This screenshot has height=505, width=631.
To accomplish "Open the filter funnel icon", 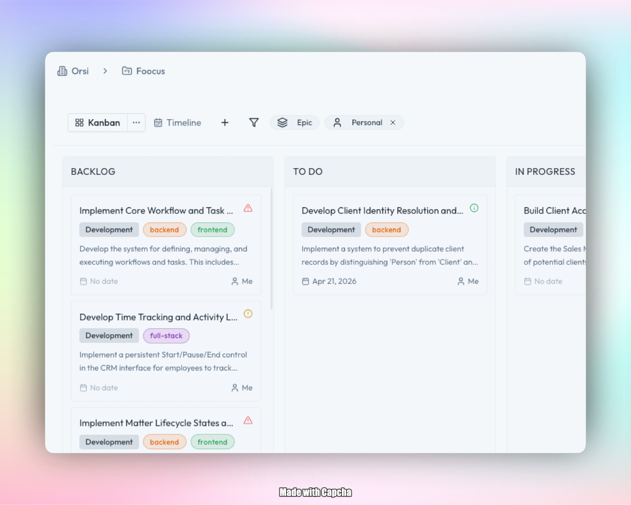I will [254, 122].
